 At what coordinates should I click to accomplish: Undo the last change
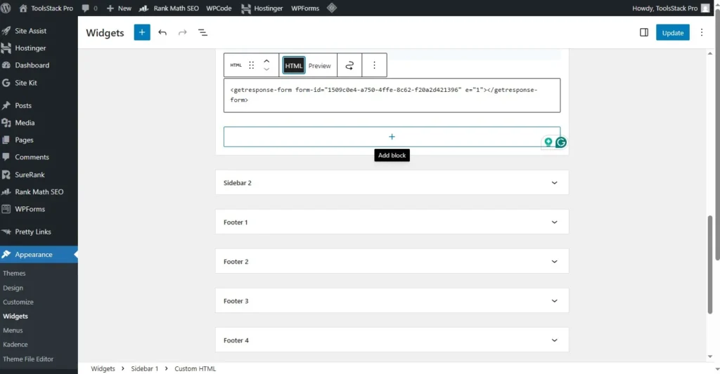pyautogui.click(x=162, y=32)
